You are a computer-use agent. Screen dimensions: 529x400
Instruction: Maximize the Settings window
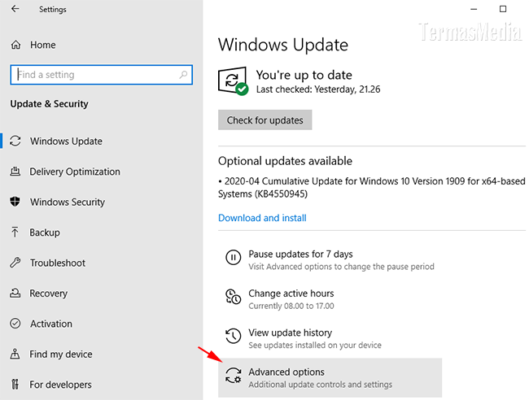click(x=503, y=9)
